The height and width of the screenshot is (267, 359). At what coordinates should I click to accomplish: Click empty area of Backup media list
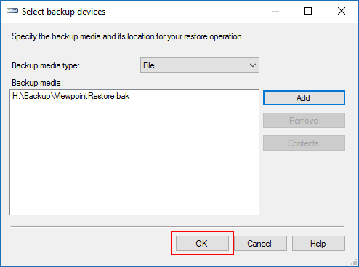134,158
